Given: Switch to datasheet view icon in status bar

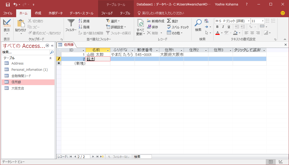Looking at the screenshot, I should click(x=270, y=162).
